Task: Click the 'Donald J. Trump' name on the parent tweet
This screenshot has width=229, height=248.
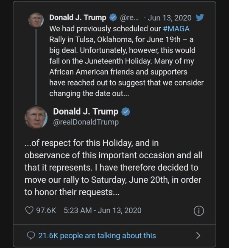Action: click(x=78, y=17)
